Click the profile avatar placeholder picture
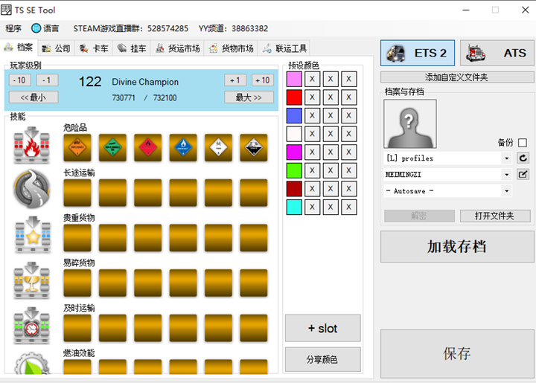536x383 pixels. coord(410,123)
